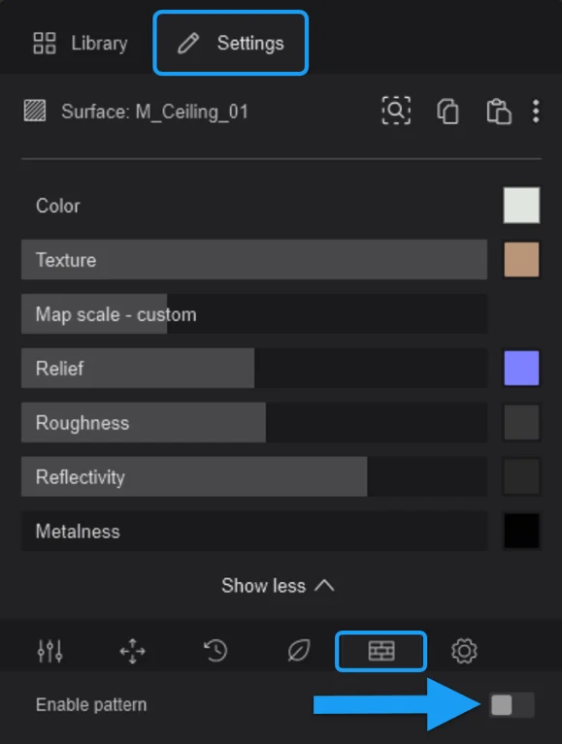562x744 pixels.
Task: Open the brick pattern tab icon
Action: [380, 651]
